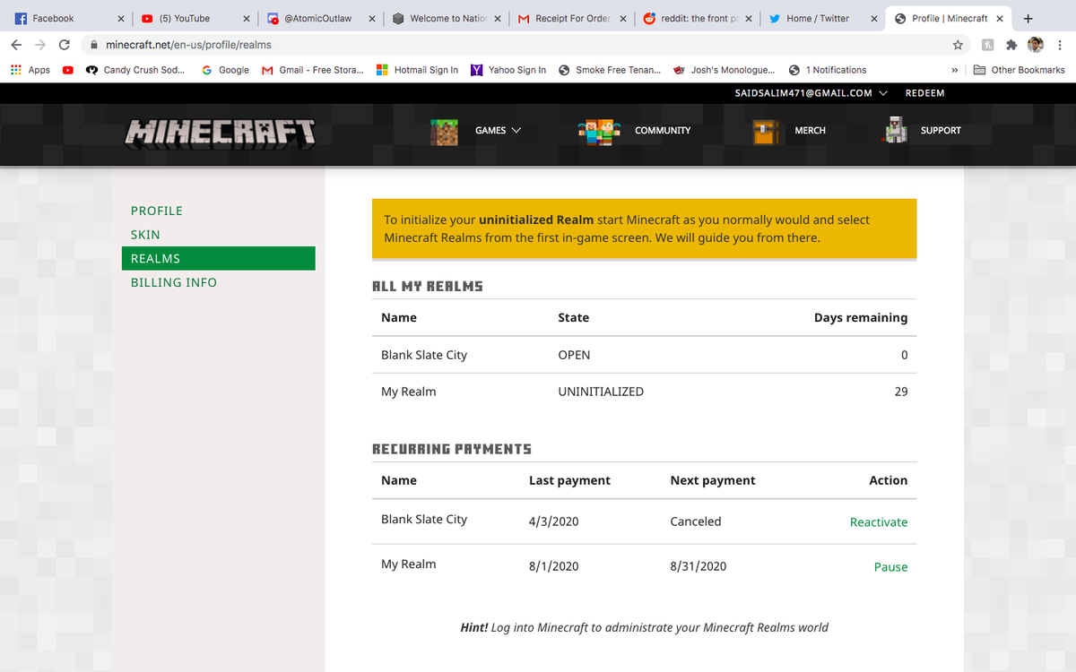This screenshot has height=672, width=1076.
Task: Switch to the reddit front page tab
Action: [x=696, y=18]
